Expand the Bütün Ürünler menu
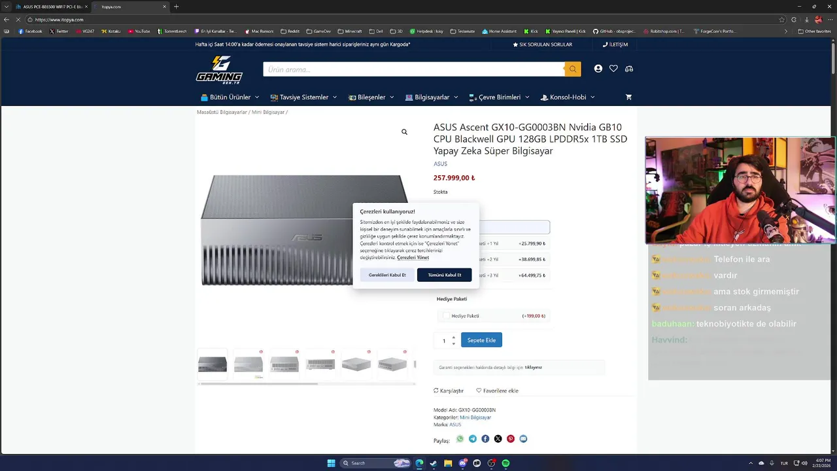Screen dimensions: 837x471 [230, 97]
